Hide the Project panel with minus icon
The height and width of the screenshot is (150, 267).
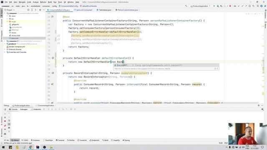click(x=43, y=10)
